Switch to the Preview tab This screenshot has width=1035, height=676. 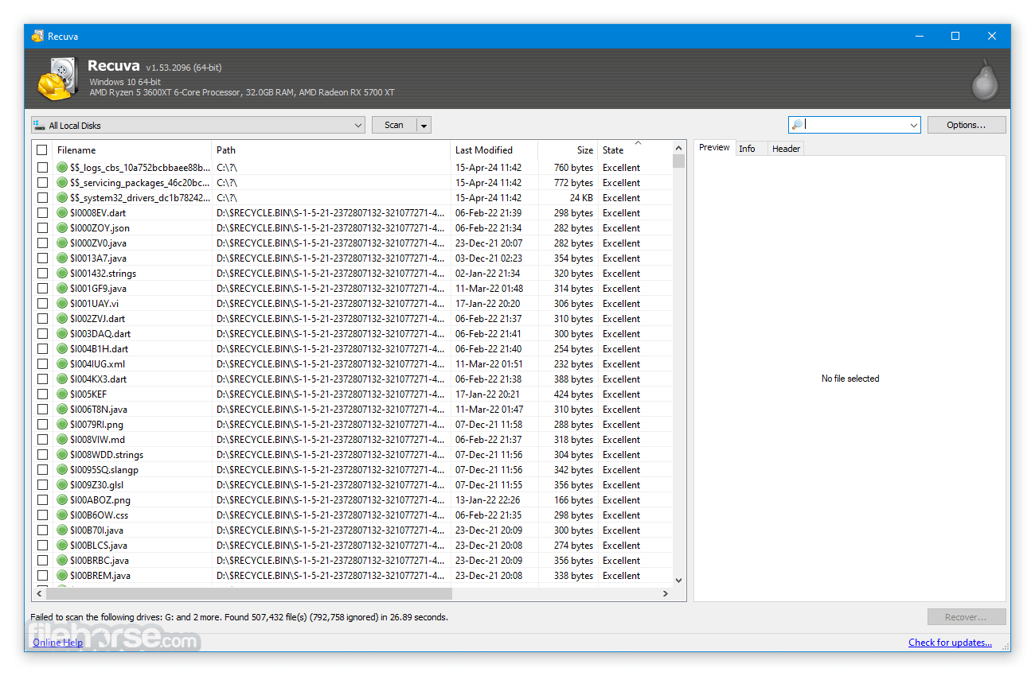[714, 148]
